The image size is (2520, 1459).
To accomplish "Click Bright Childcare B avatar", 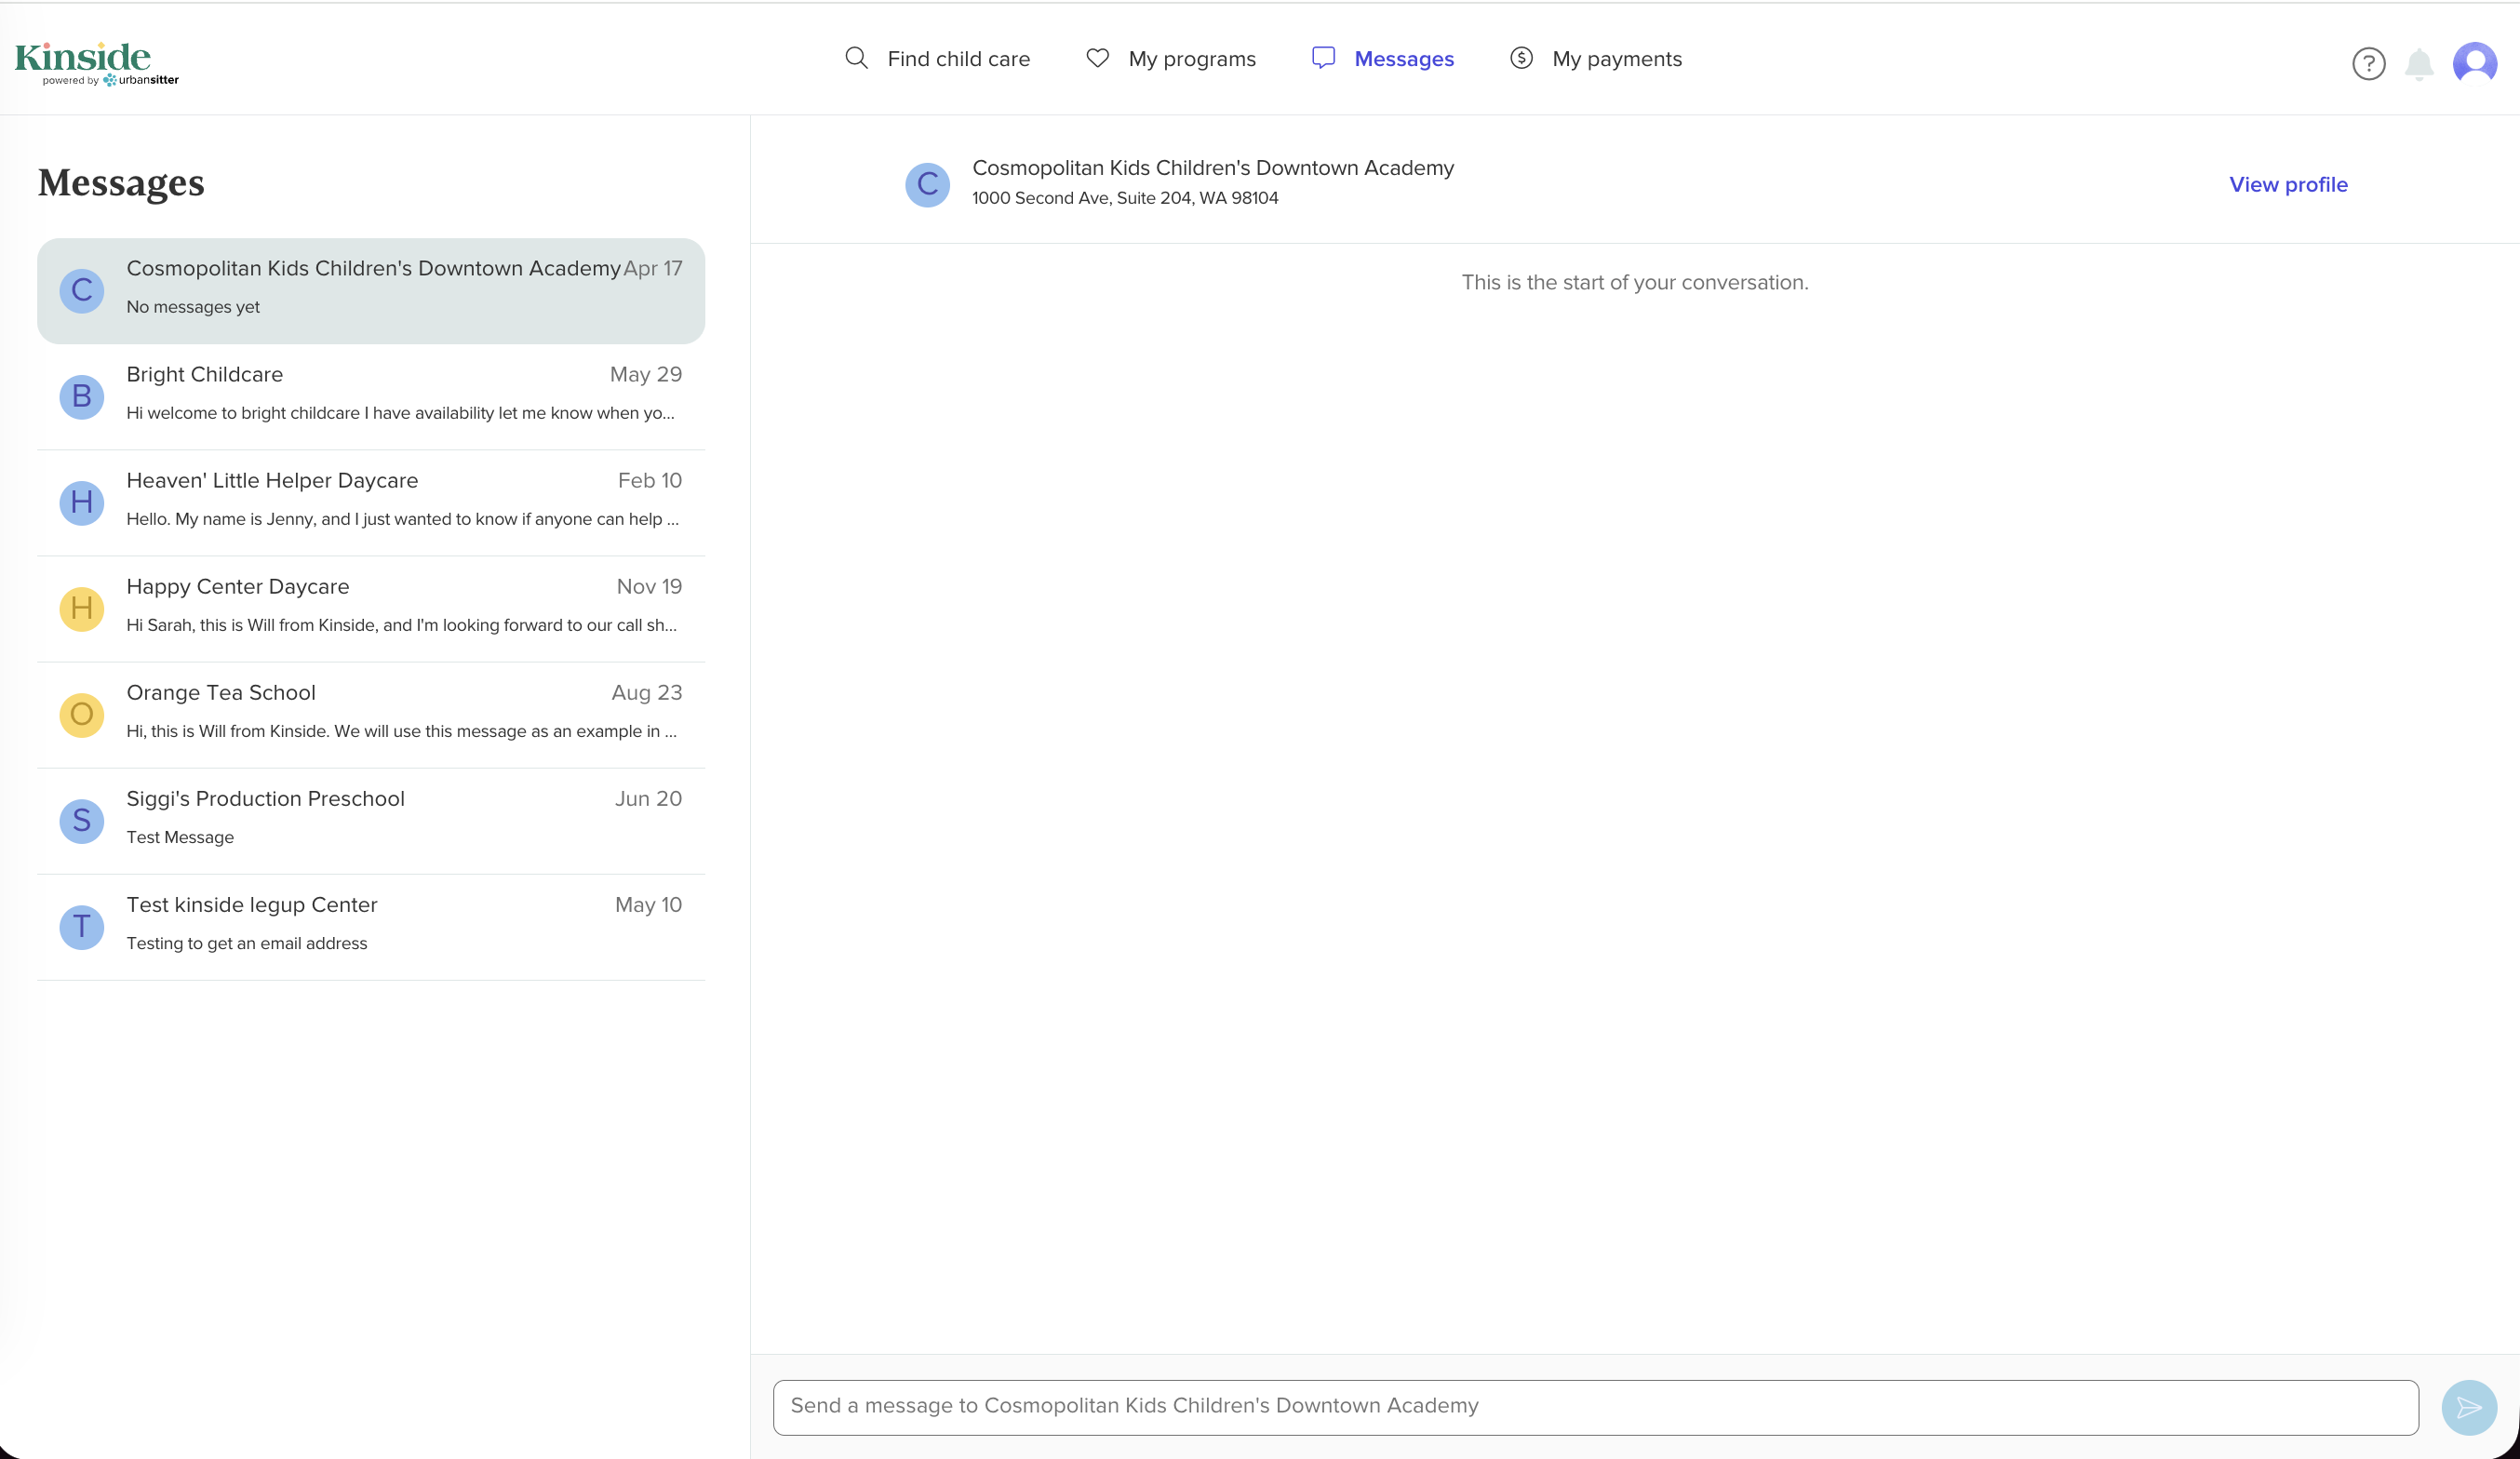I will pyautogui.click(x=82, y=397).
